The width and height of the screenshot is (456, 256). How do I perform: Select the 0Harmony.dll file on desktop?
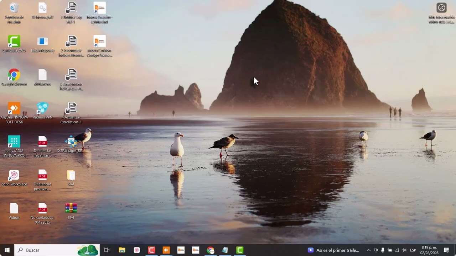tap(42, 11)
